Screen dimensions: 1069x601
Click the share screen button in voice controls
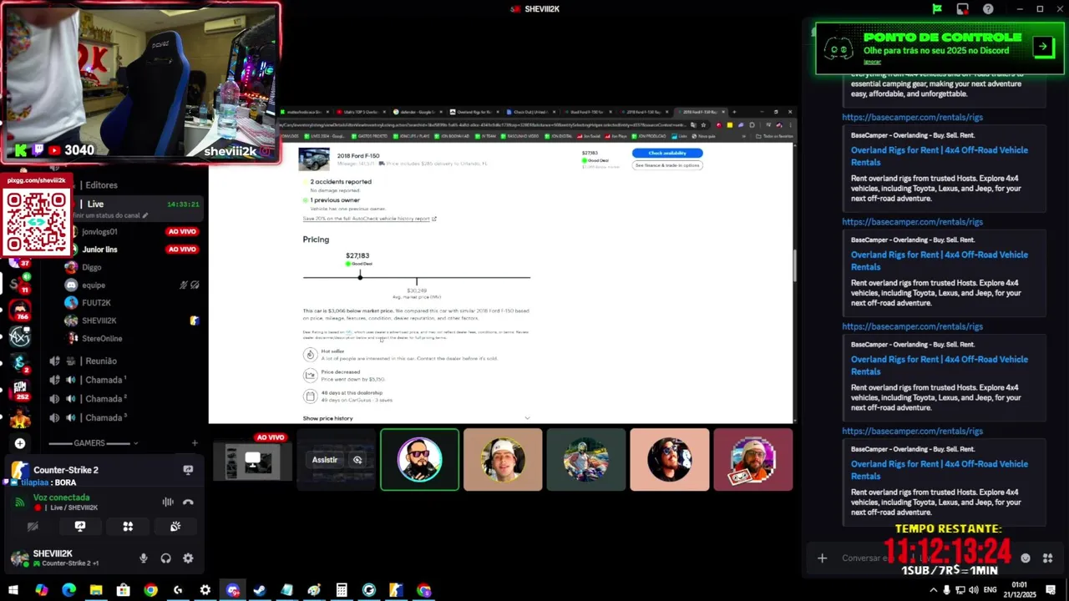tap(80, 527)
